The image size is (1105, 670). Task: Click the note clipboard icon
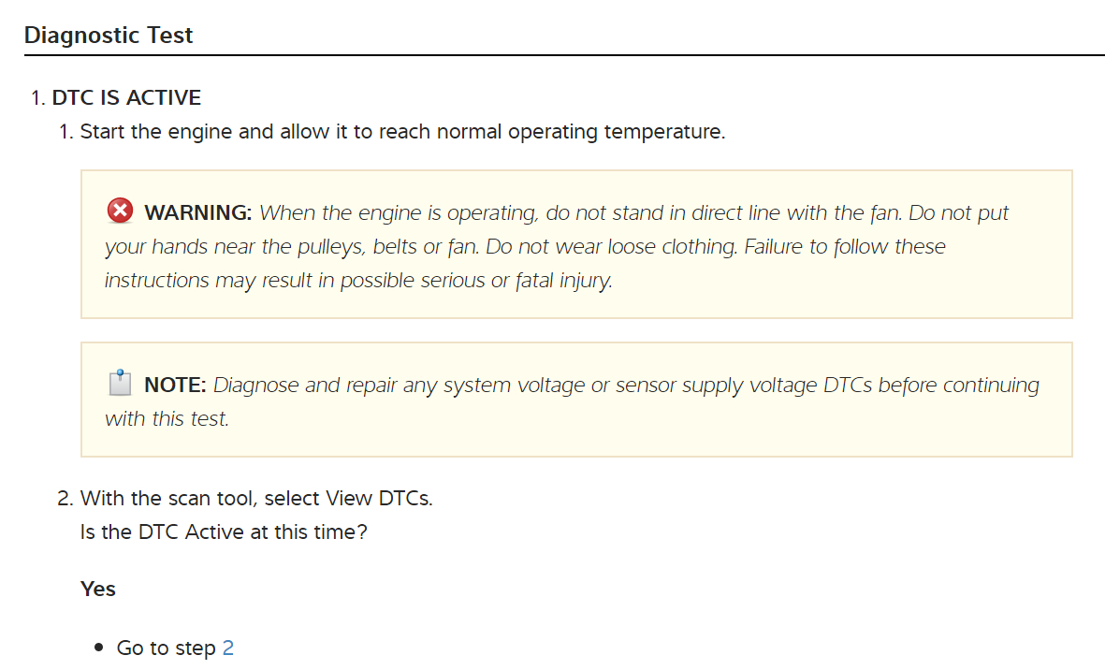120,384
